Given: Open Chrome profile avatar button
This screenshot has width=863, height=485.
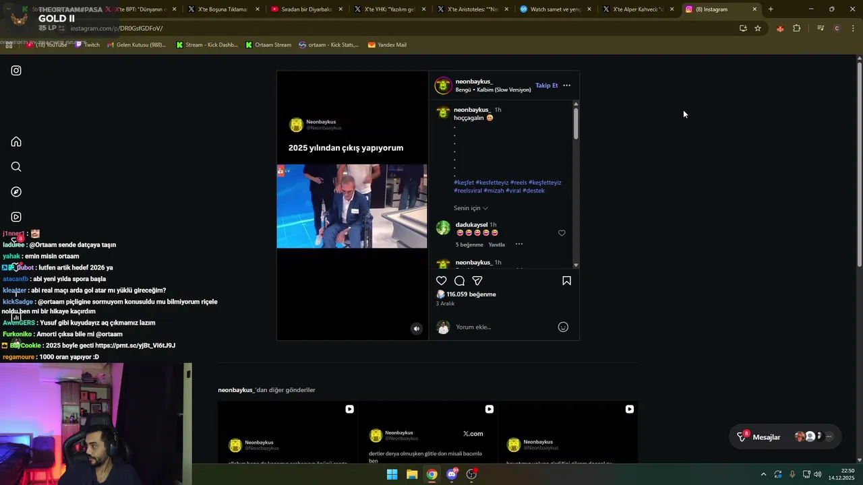Looking at the screenshot, I should coord(837,28).
